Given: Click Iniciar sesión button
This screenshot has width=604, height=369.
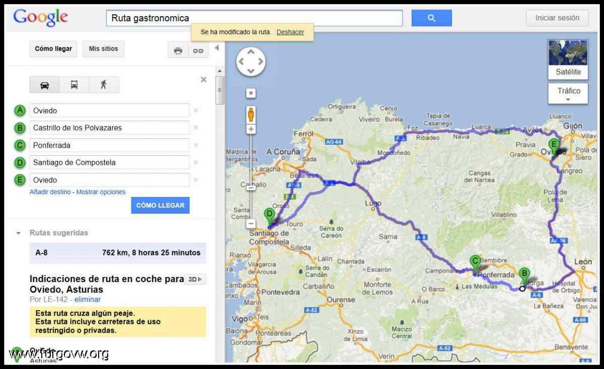Looking at the screenshot, I should (x=557, y=18).
